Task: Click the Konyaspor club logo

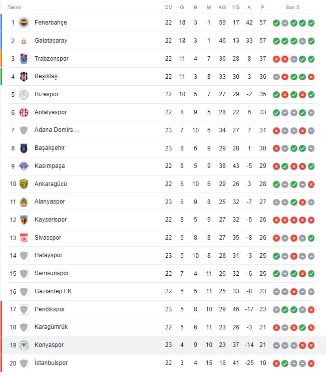Action: coord(24,345)
